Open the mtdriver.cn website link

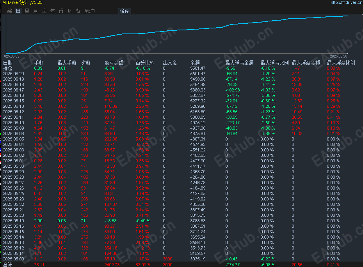coord(346,3)
